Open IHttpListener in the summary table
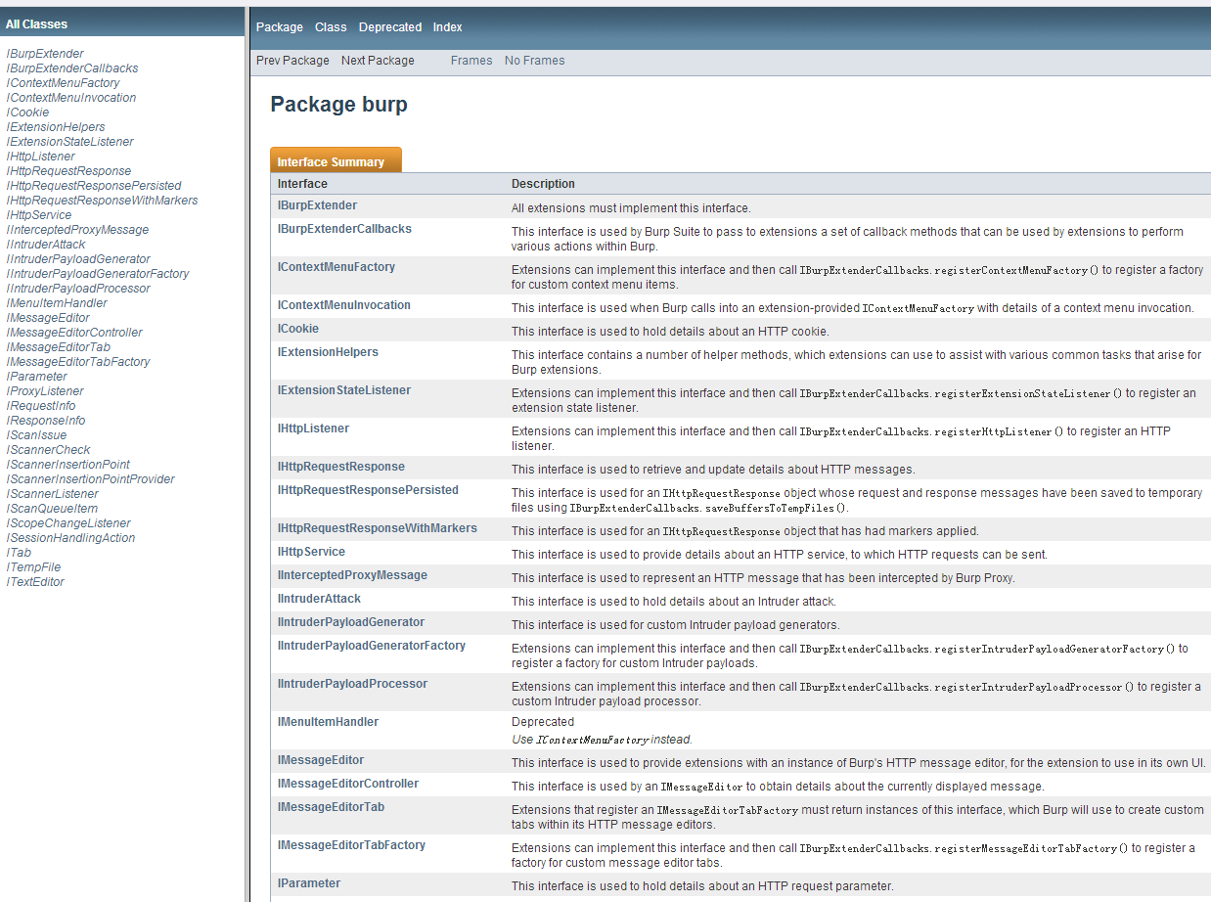 pyautogui.click(x=313, y=428)
